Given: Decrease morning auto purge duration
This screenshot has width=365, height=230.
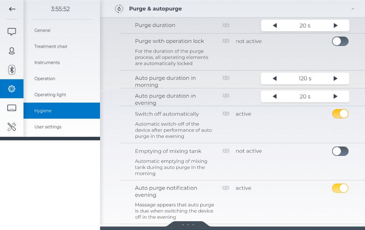Looking at the screenshot, I should (275, 78).
